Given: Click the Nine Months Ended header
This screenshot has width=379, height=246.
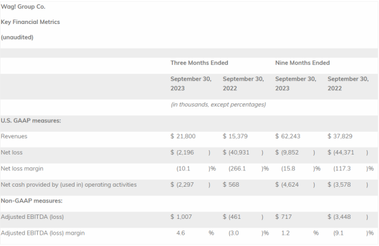Looking at the screenshot, I should [303, 63].
